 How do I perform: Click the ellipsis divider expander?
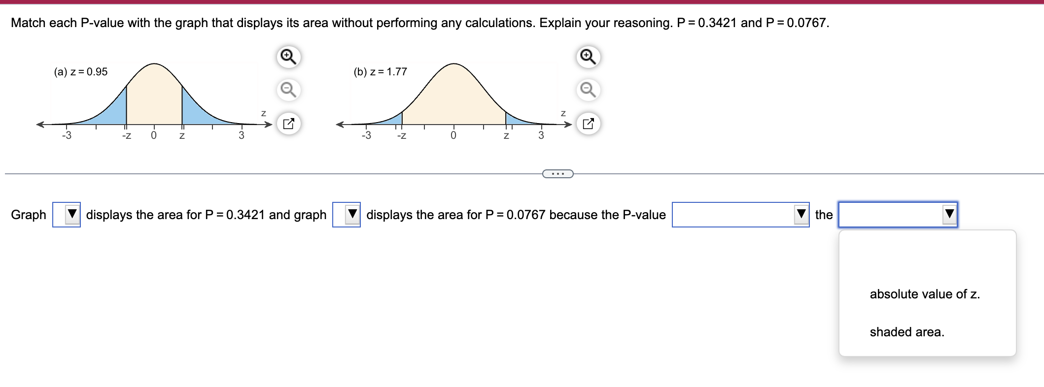[x=557, y=173]
